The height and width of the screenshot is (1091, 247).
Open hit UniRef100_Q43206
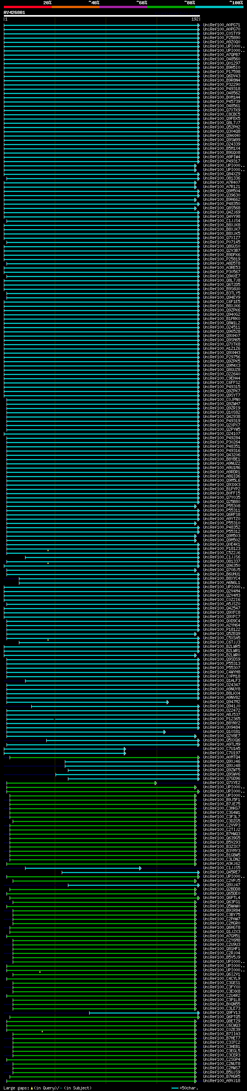222,455
